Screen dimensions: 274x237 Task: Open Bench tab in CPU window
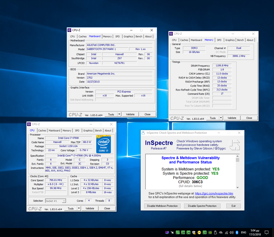point(98,131)
